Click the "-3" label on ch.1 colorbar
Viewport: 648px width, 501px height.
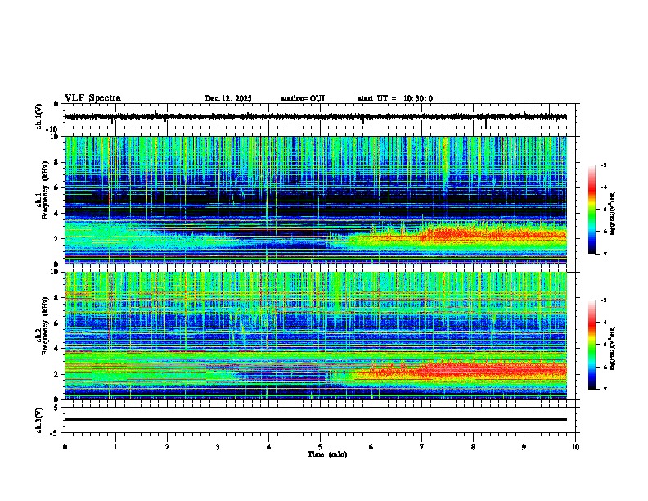[x=604, y=165]
